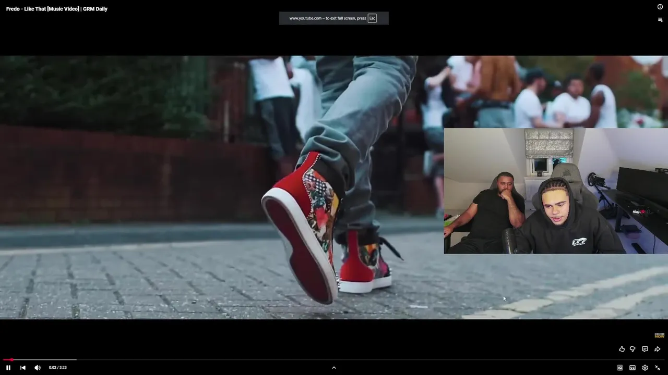This screenshot has height=375, width=668.
Task: Toggle the IQ quality button
Action: pos(620,368)
